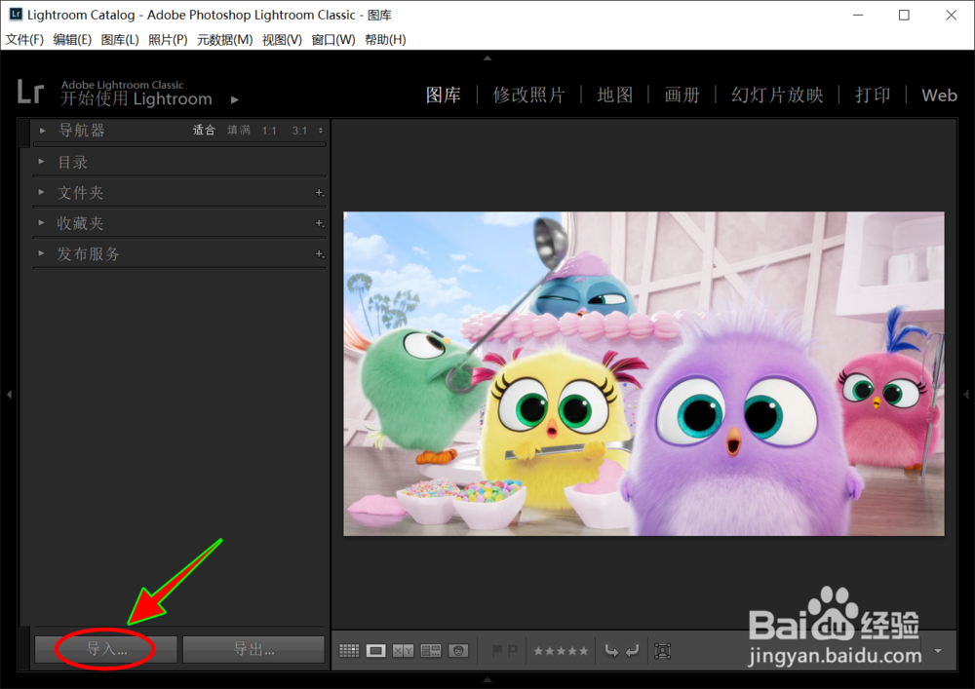
Task: Open the 编辑(E) menu
Action: [72, 40]
